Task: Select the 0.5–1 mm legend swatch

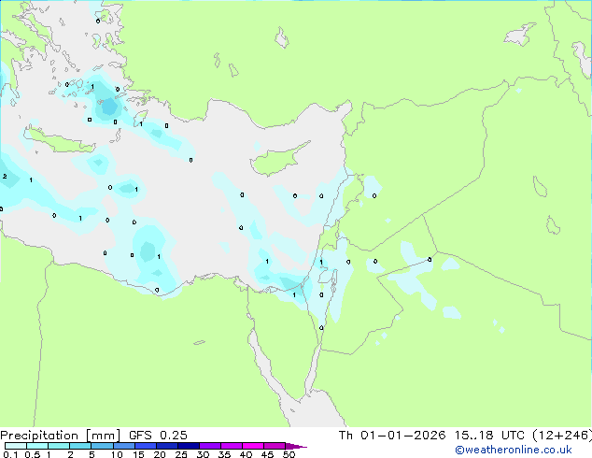Action: pyautogui.click(x=37, y=446)
